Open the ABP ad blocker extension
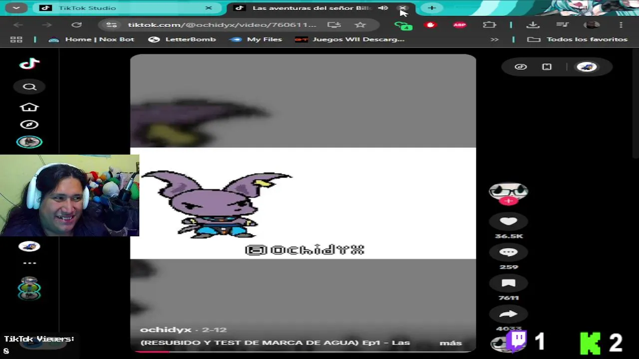Screen dimensions: 639x359 (x=459, y=25)
